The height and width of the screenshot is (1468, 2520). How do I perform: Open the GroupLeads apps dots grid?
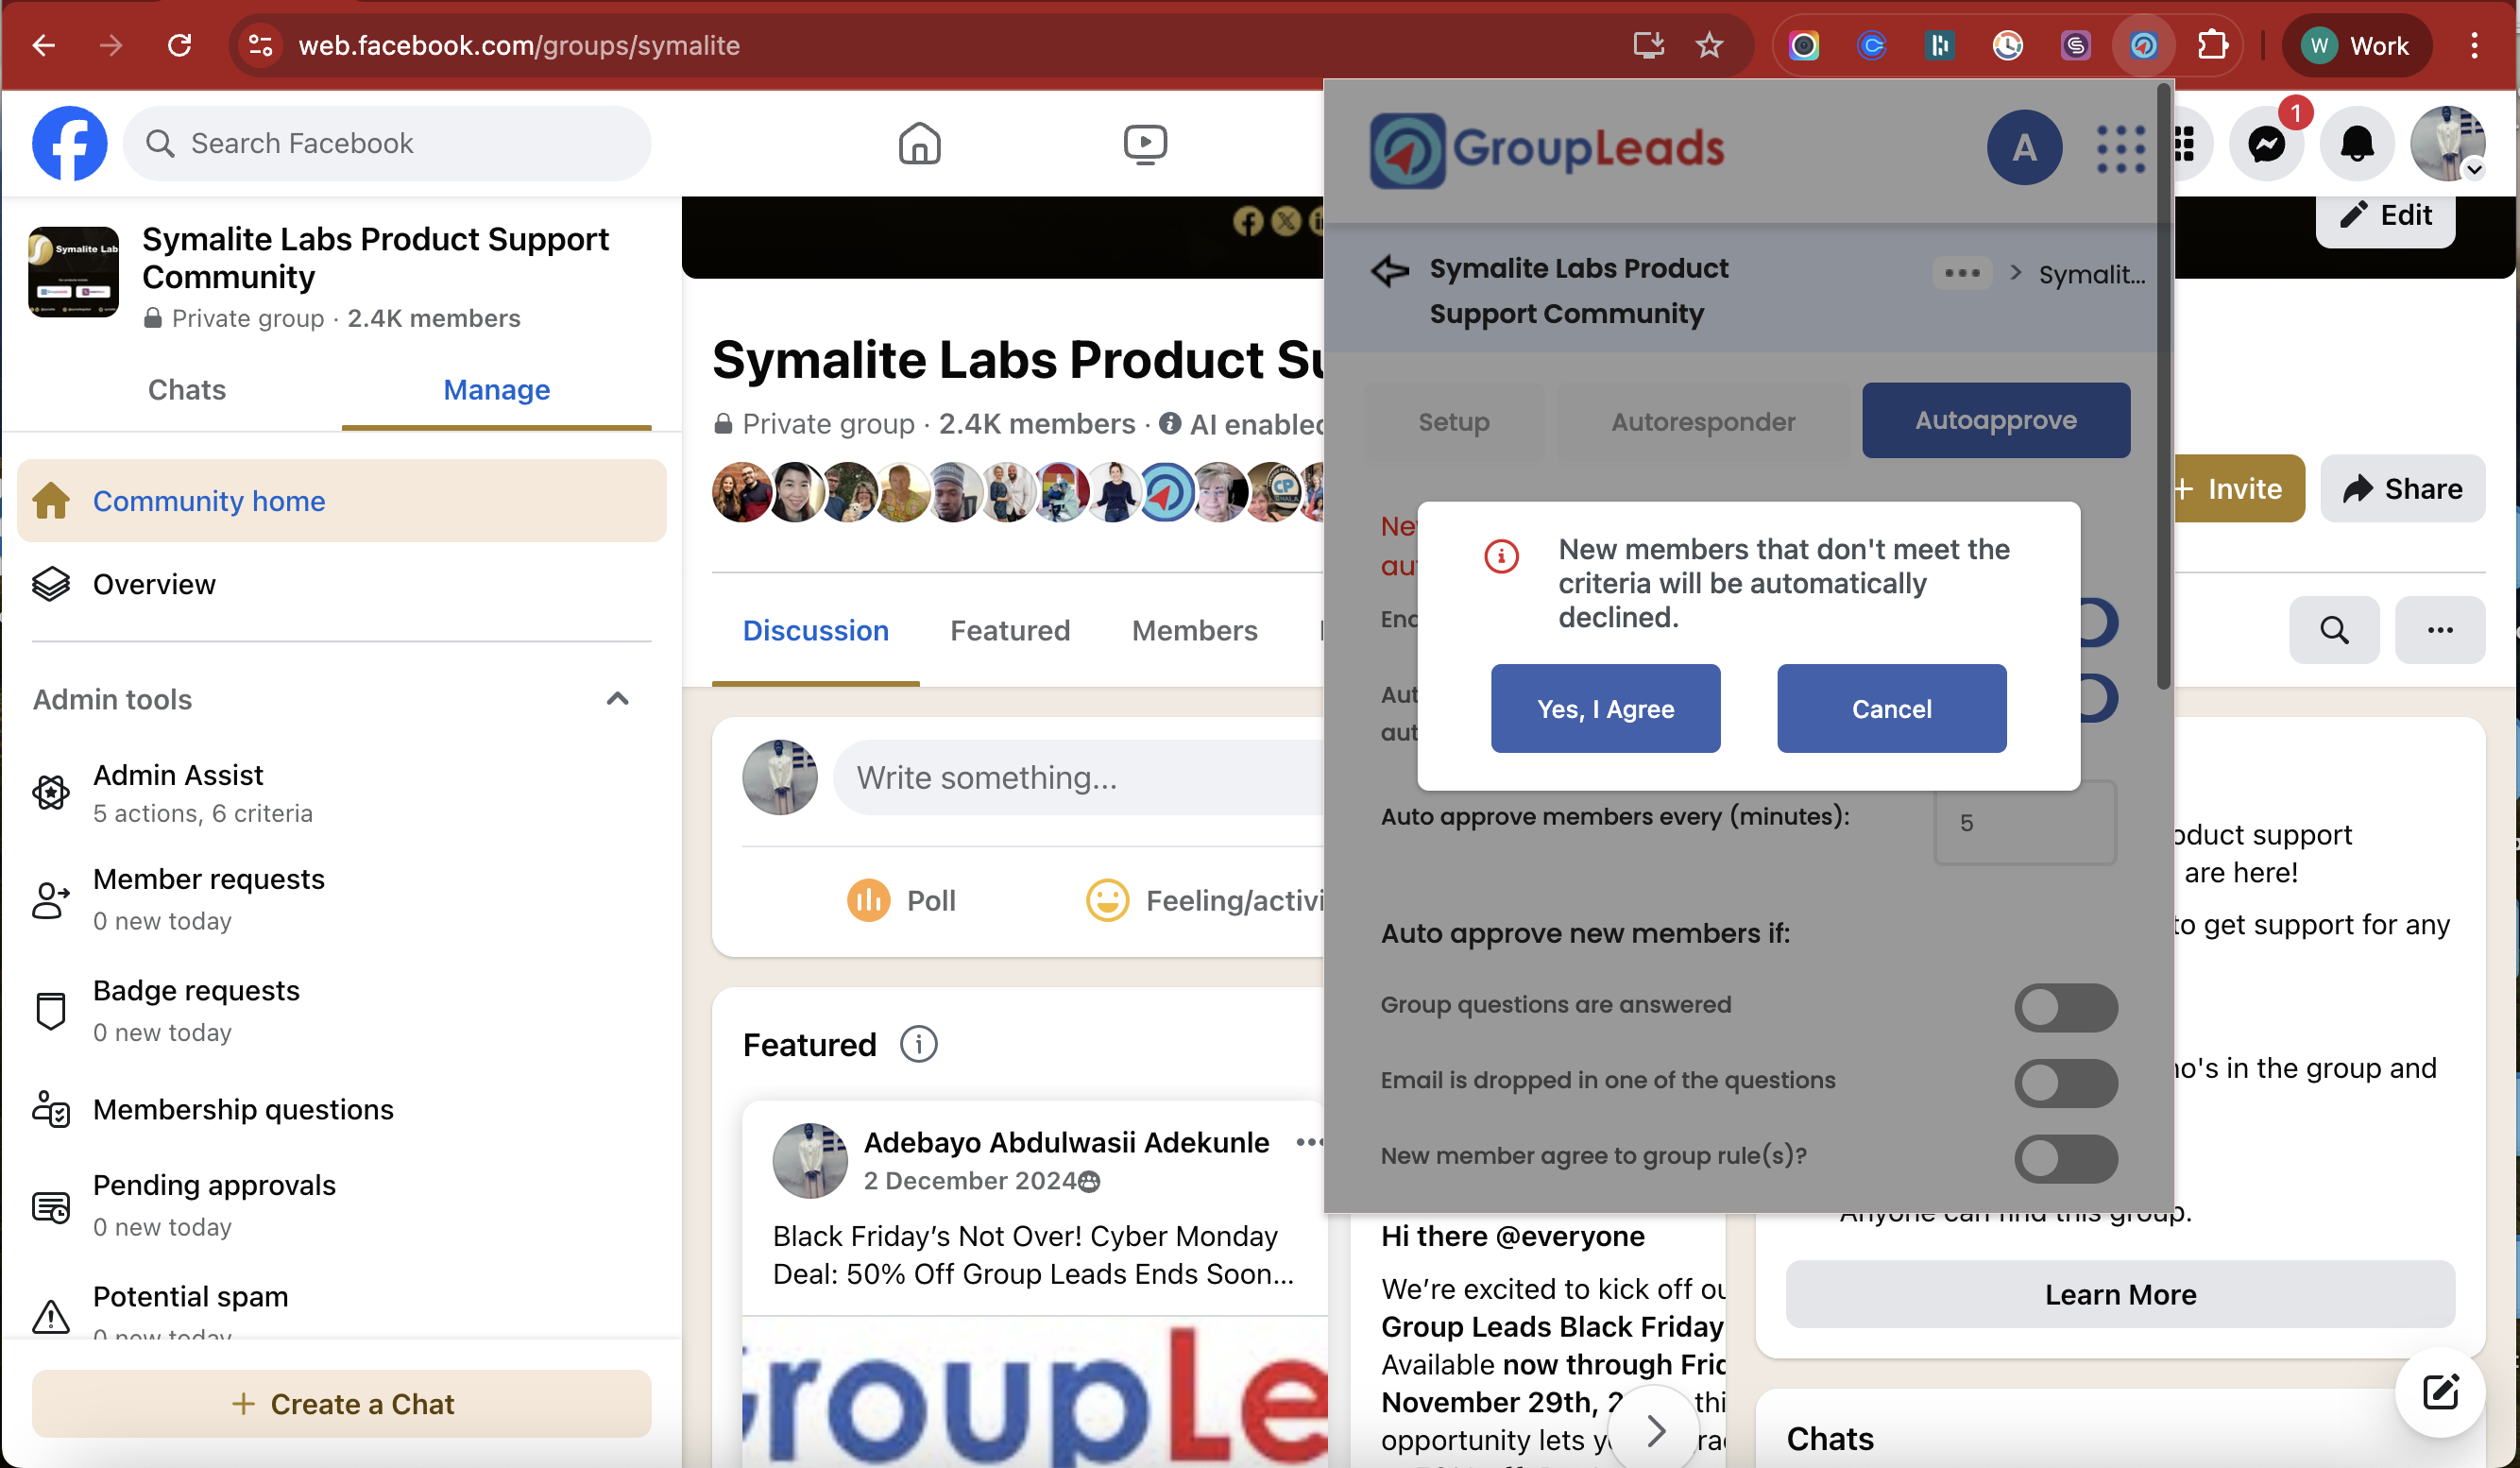2120,148
